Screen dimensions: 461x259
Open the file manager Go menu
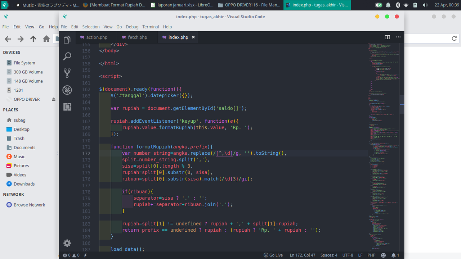[41, 27]
